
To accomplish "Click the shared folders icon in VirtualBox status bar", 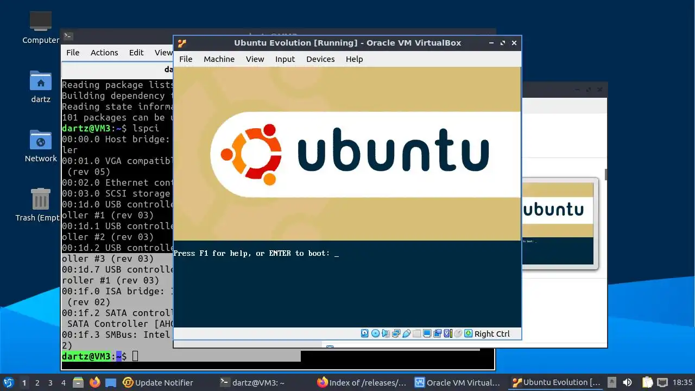I will pos(417,333).
